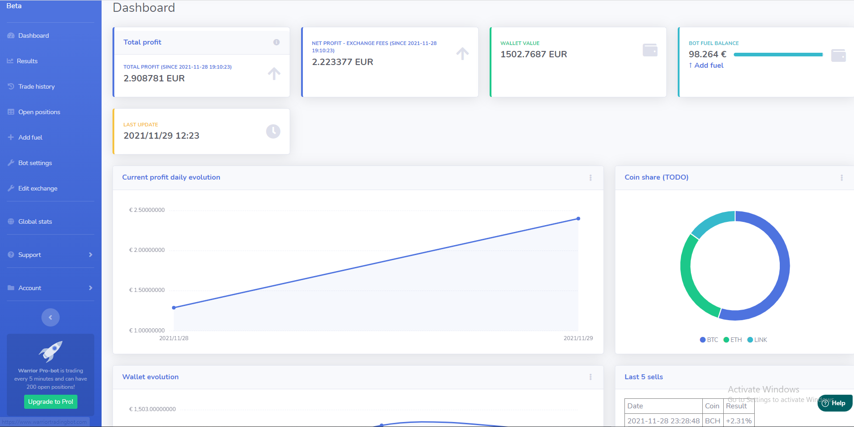Image resolution: width=854 pixels, height=427 pixels.
Task: Click the bot fuel balance progress bar
Action: coord(778,55)
